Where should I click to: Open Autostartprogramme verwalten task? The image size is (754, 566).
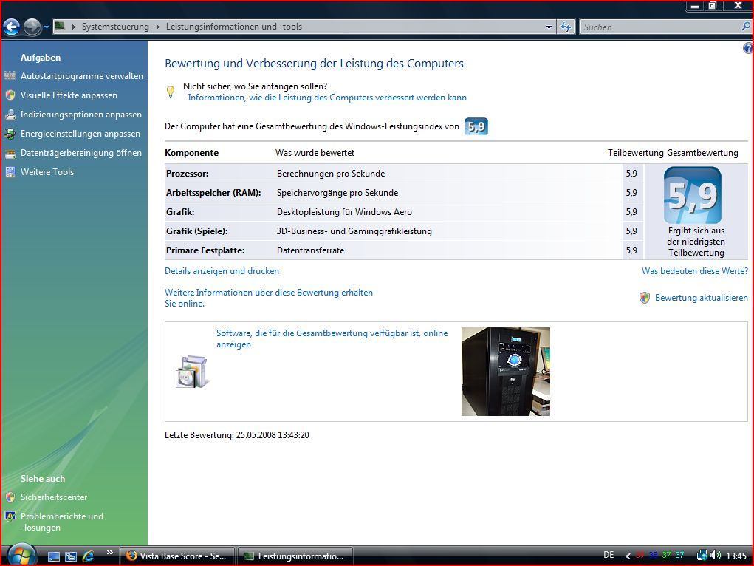pos(82,76)
